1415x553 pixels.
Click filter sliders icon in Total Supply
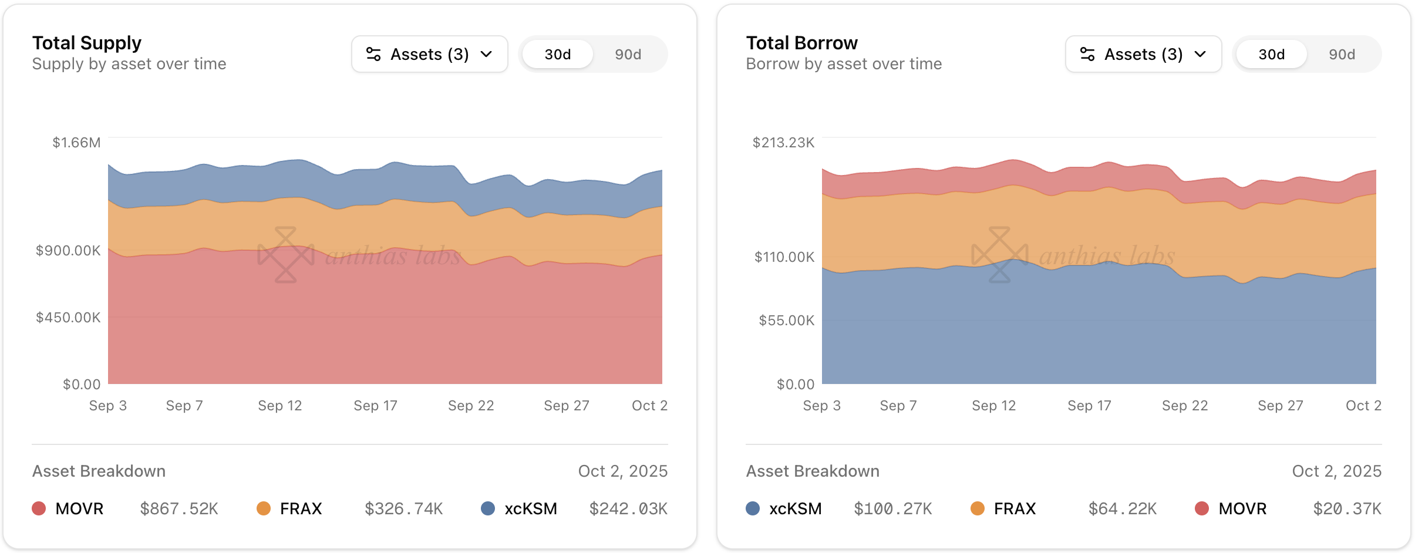373,55
